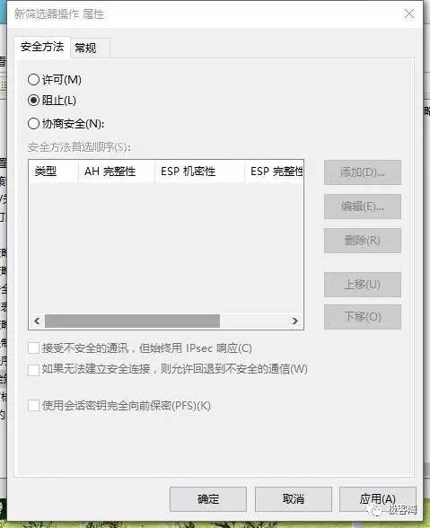Open the 安全方法 tab
The height and width of the screenshot is (528, 430).
click(x=42, y=47)
